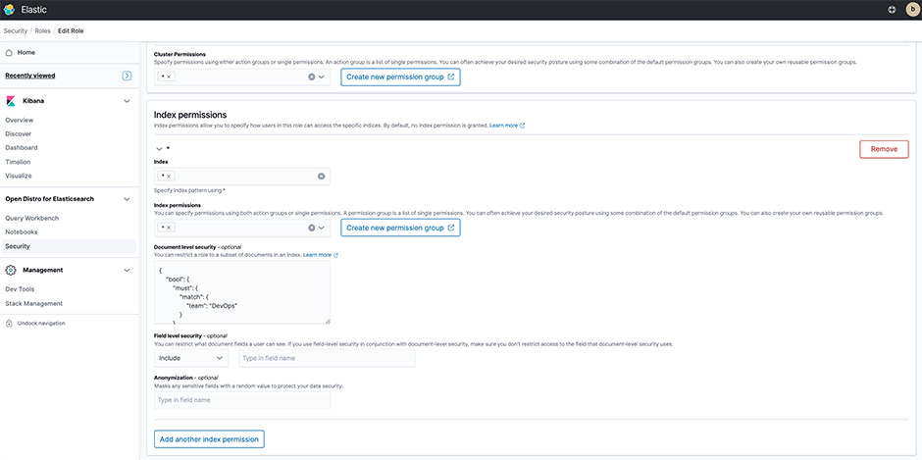Click Undock navigation text
922x460 pixels.
coord(41,323)
